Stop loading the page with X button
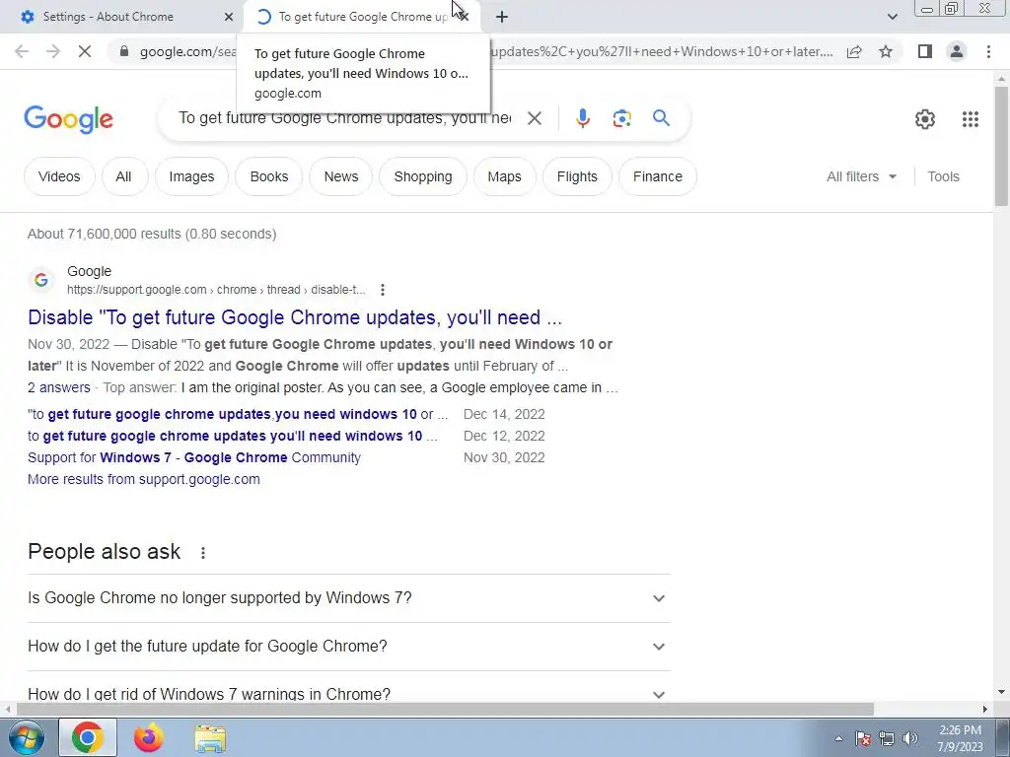Viewport: 1010px width, 757px height. point(85,51)
